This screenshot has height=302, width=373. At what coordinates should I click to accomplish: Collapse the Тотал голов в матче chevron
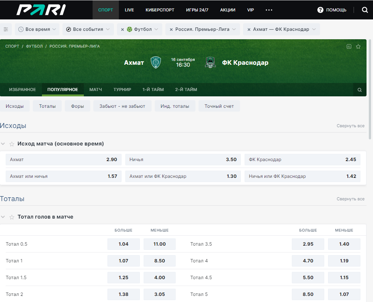coord(3,217)
